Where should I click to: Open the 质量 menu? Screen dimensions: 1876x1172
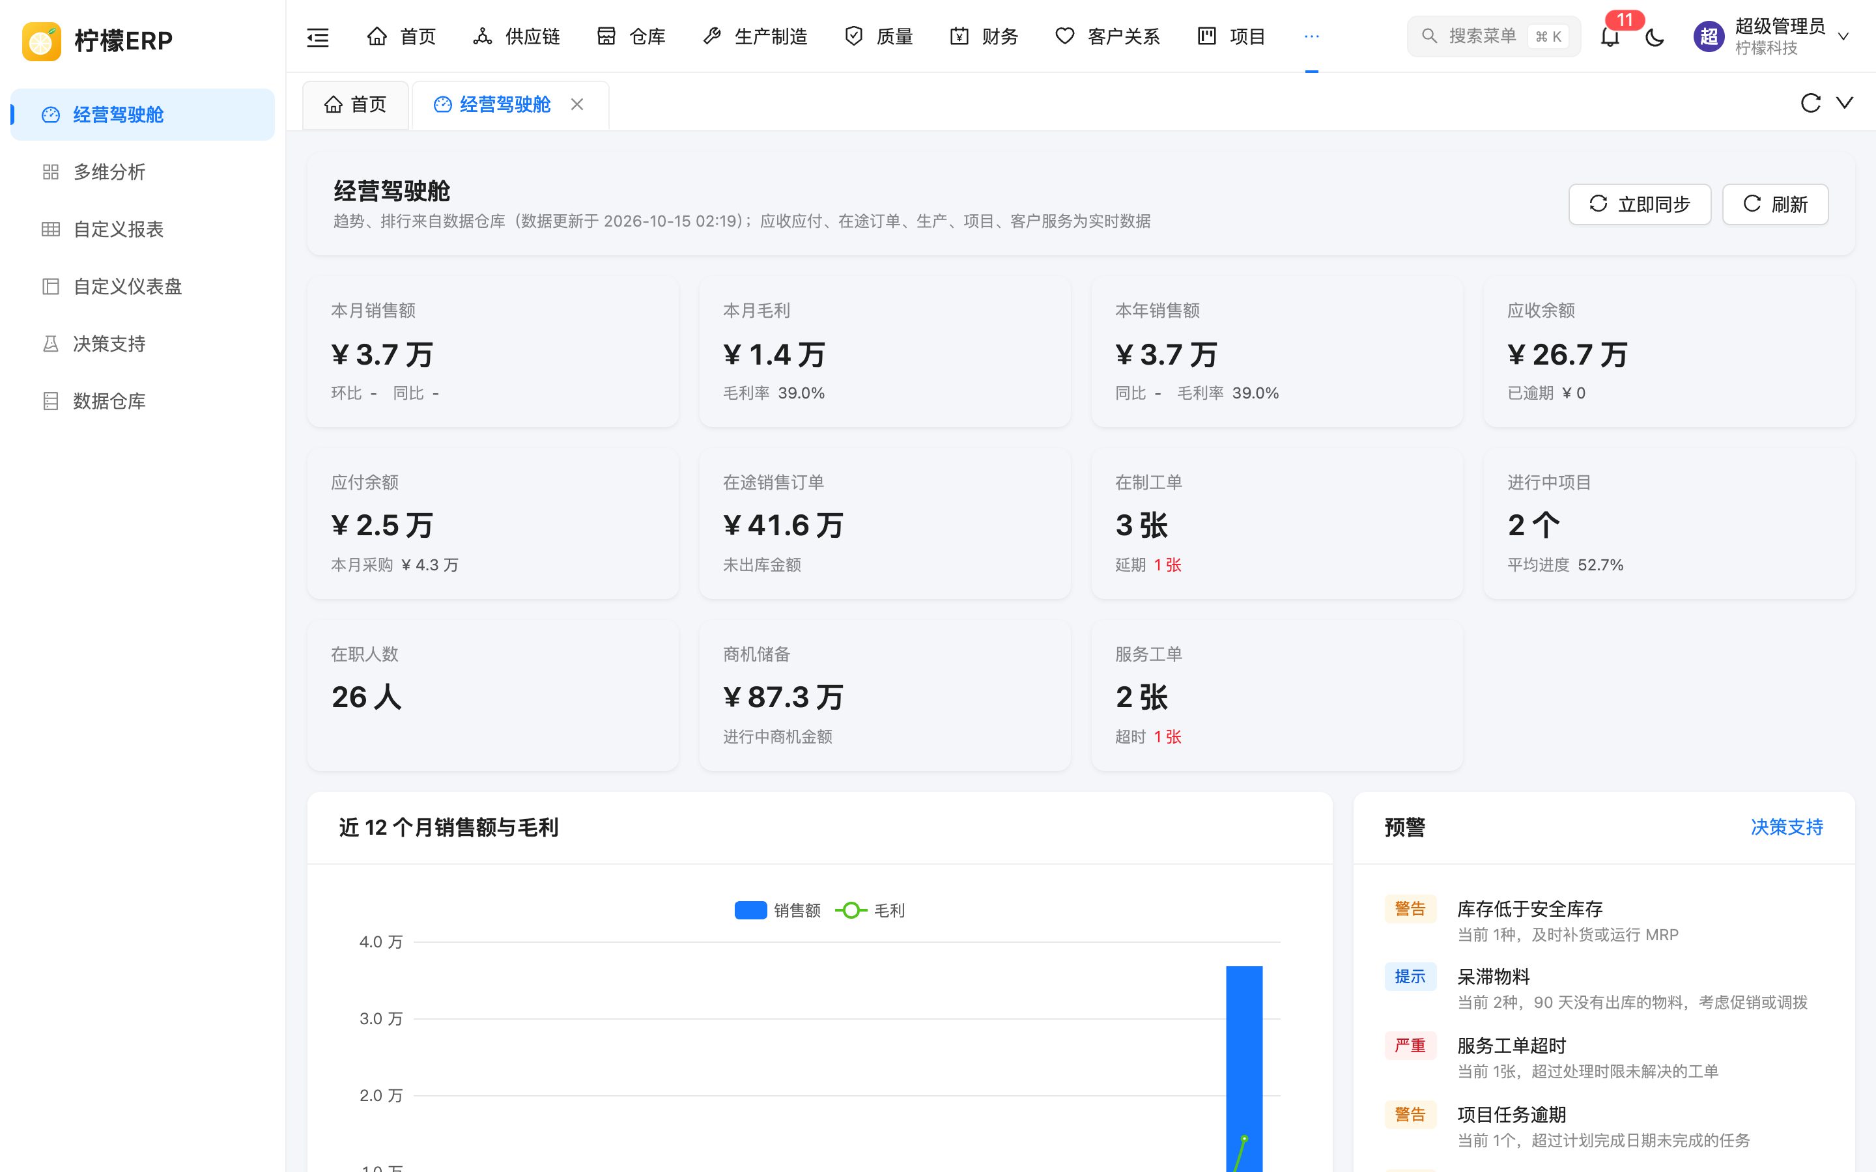pyautogui.click(x=878, y=36)
